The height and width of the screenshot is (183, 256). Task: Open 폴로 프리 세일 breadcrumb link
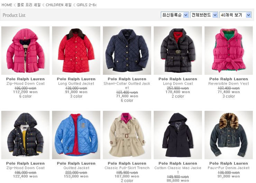[29, 5]
